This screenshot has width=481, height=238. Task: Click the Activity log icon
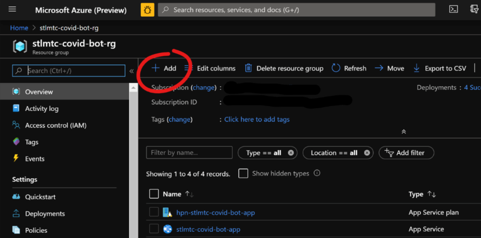16,108
